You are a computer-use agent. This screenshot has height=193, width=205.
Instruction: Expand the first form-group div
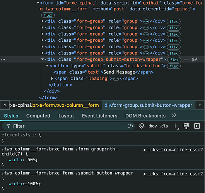coord(43,21)
